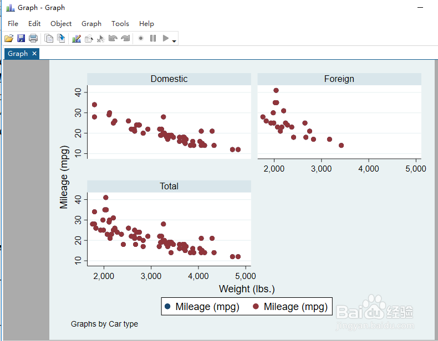Open the Help menu
The height and width of the screenshot is (341, 438).
[146, 23]
